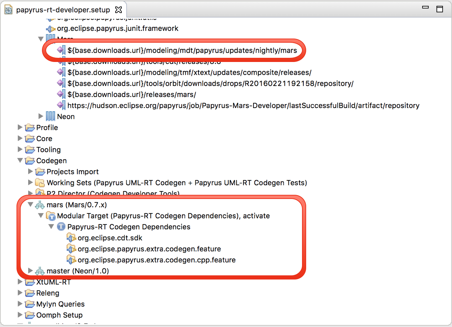Click the org.eclipse.cdt.sdk requirement icon
The width and height of the screenshot is (452, 327).
pos(72,238)
